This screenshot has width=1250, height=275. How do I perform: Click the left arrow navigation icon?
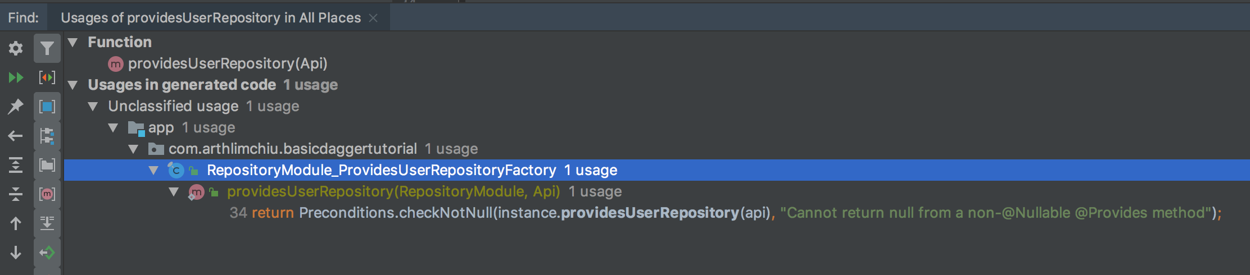(16, 136)
